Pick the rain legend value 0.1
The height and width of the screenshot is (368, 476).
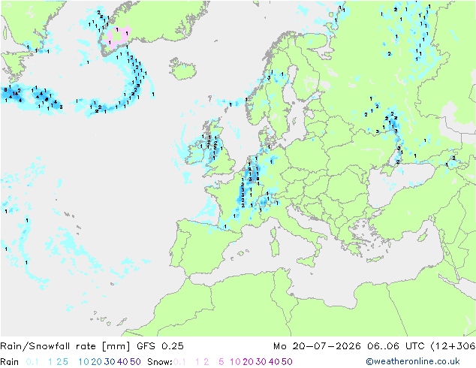coord(32,362)
